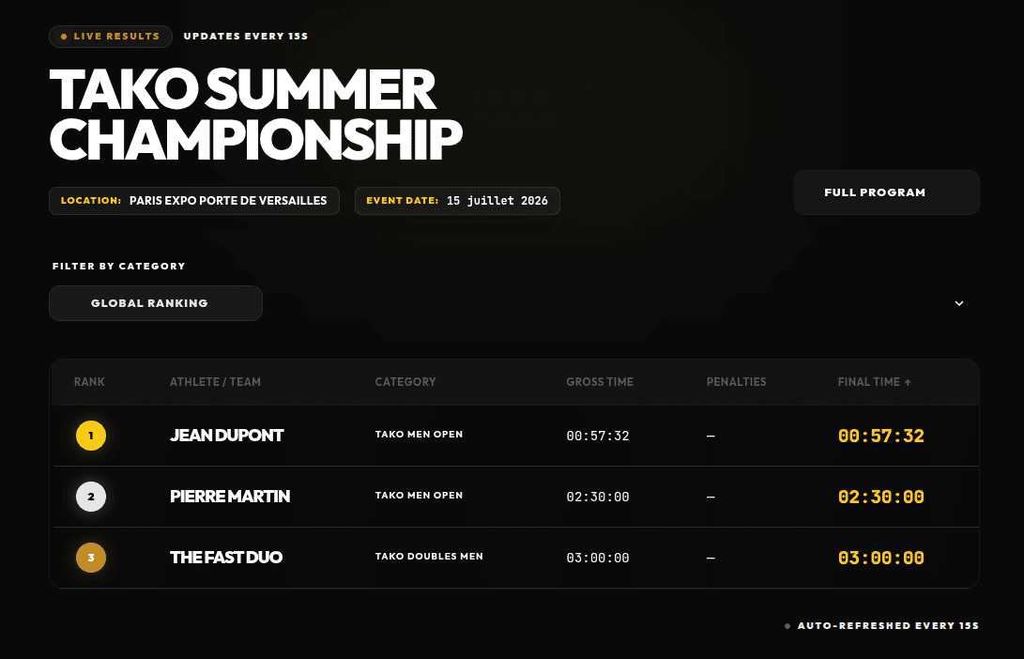Click the Penalties column header
This screenshot has width=1024, height=659.
(737, 382)
